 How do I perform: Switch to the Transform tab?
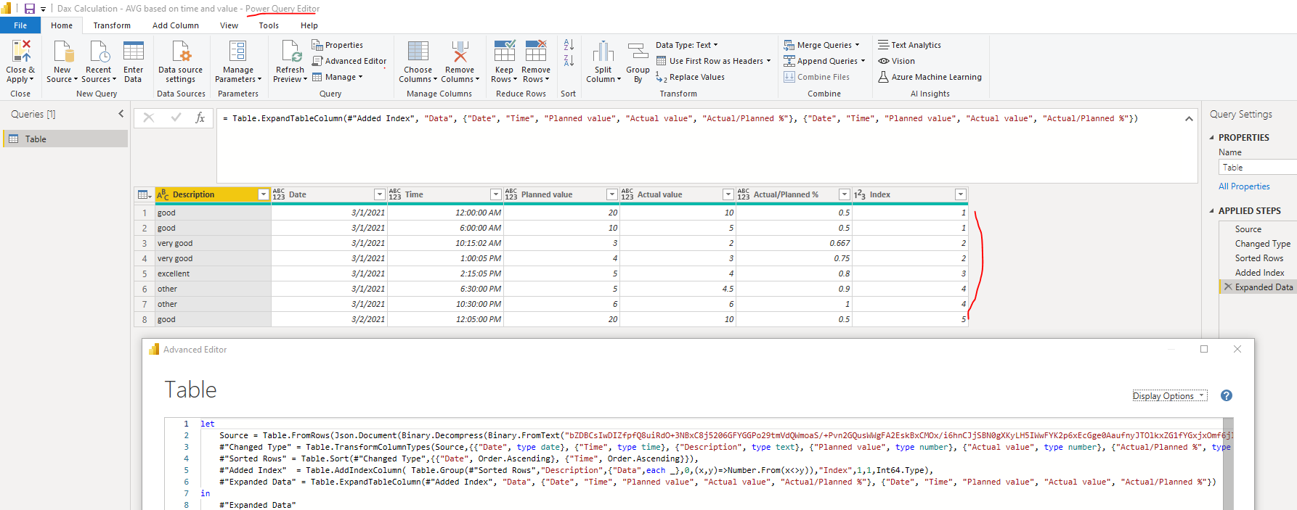[112, 25]
